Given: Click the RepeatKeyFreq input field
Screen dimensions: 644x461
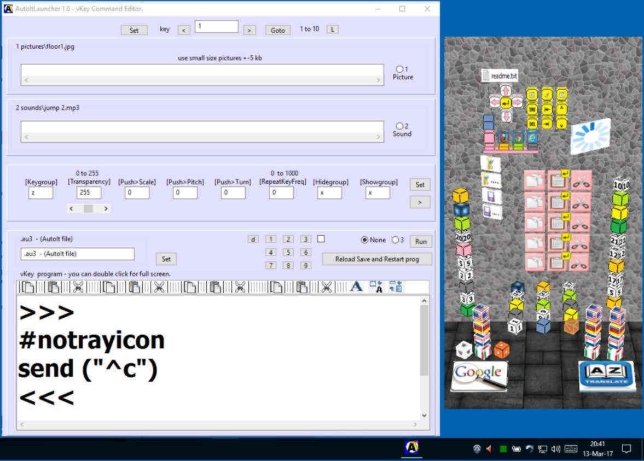Looking at the screenshot, I should coord(281,192).
